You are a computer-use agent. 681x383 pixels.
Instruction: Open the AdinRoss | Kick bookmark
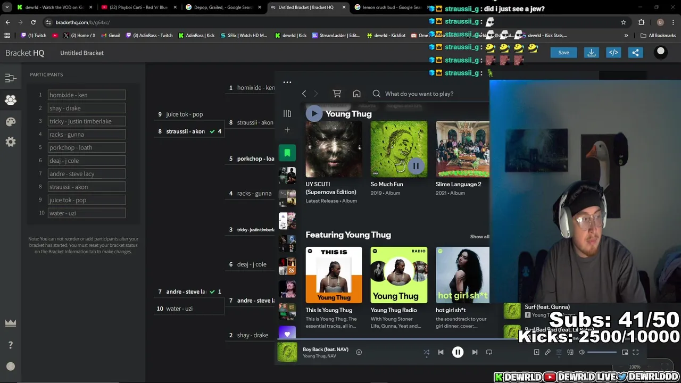pos(196,36)
